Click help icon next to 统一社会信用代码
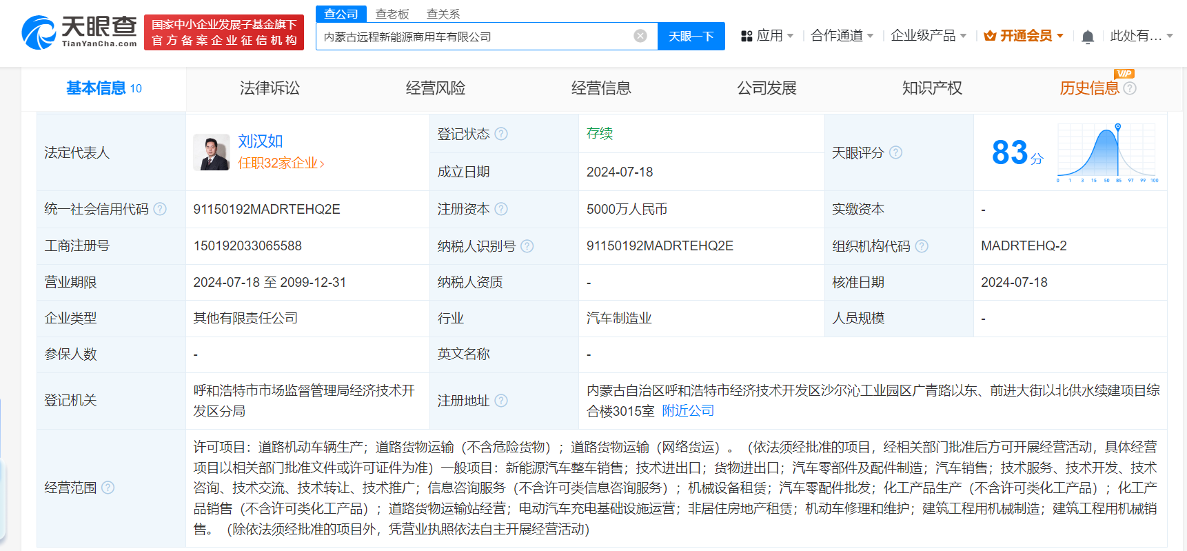Image resolution: width=1187 pixels, height=551 pixels. pos(160,209)
